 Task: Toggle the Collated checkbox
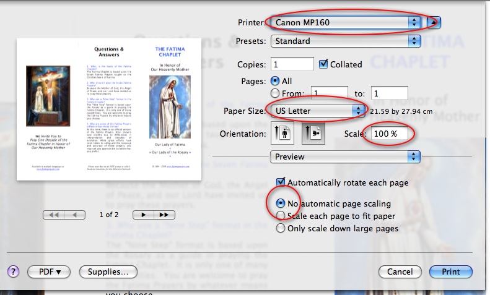[323, 64]
